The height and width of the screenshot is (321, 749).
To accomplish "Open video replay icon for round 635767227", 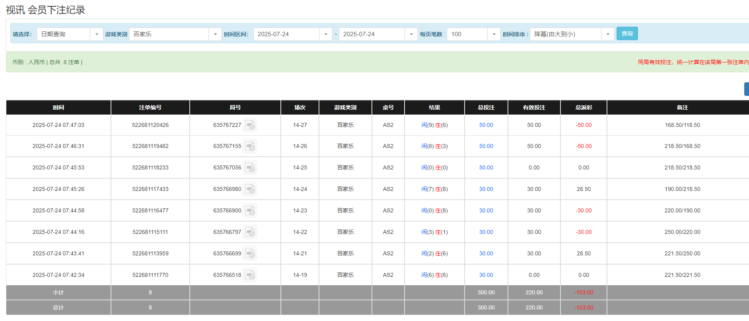I will (x=250, y=125).
